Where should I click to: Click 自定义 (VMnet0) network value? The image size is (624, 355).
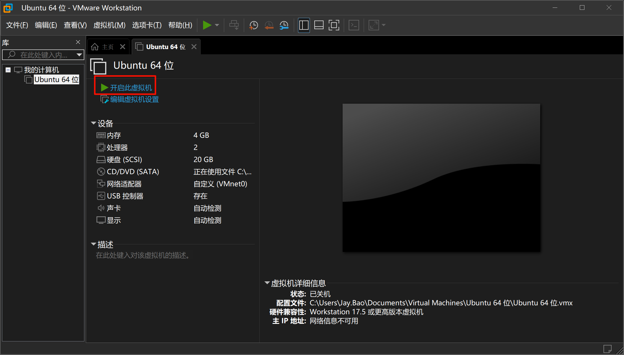220,184
